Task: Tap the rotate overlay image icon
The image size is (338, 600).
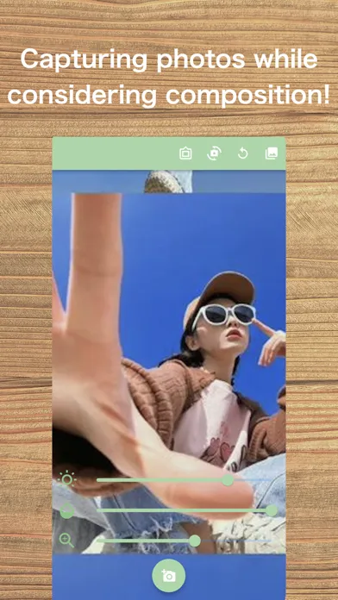Action: 214,153
